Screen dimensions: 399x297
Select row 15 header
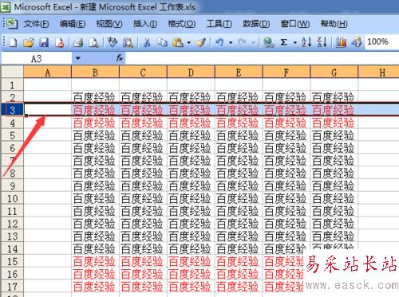coord(12,261)
